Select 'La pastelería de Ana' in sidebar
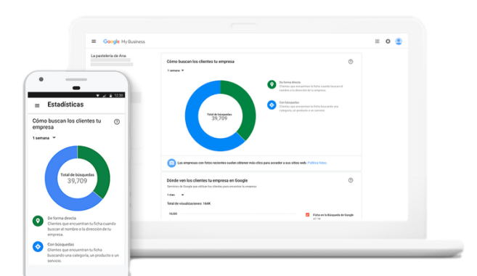Viewport: 477px width, 276px height. coord(108,56)
